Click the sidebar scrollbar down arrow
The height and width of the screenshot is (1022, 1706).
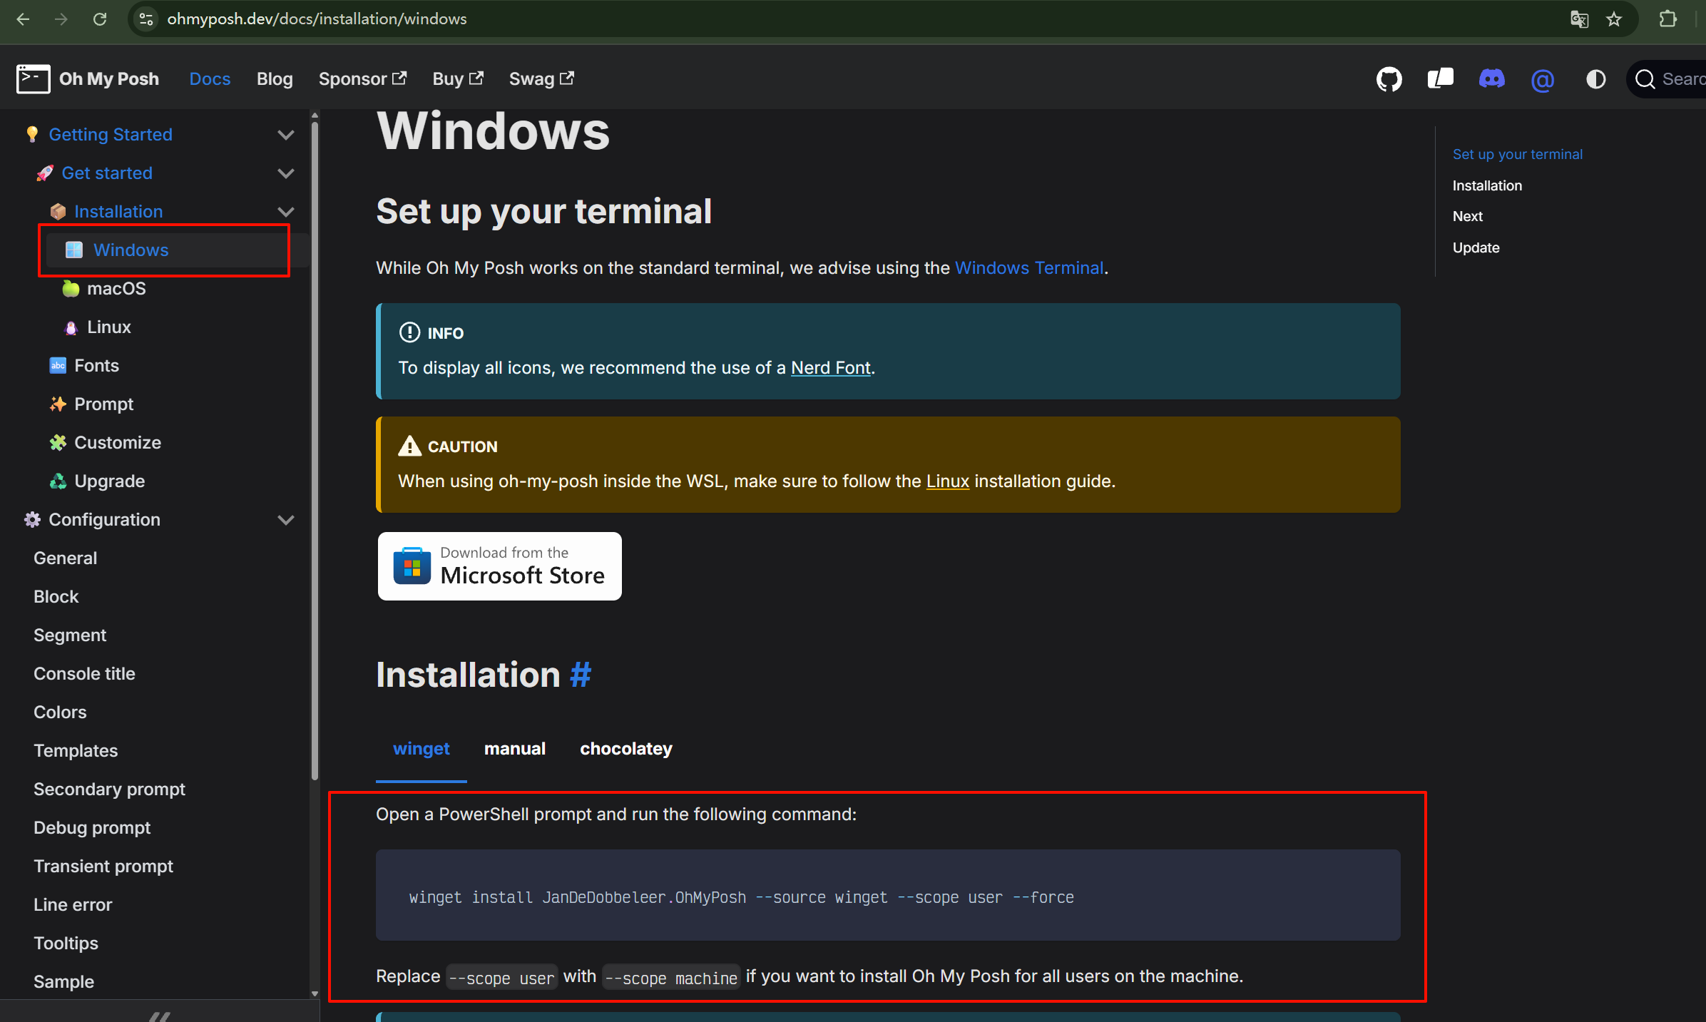pos(315,993)
